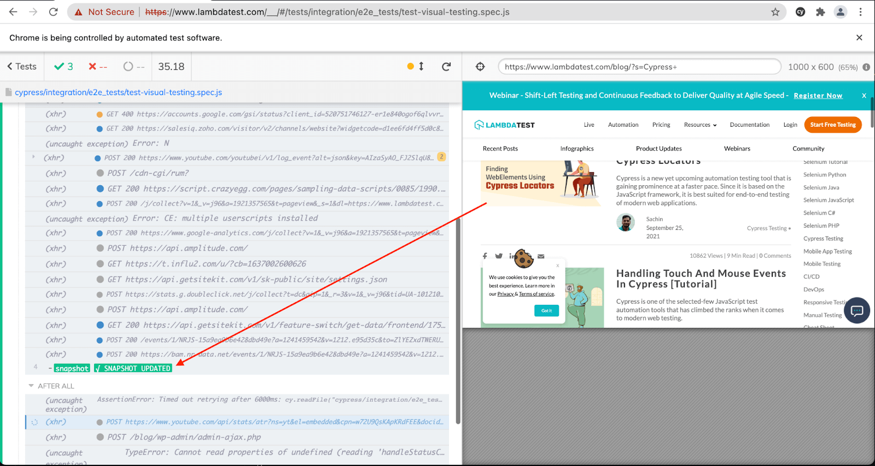Share via the Facebook icon
Viewport: 875px width, 466px height.
point(485,256)
